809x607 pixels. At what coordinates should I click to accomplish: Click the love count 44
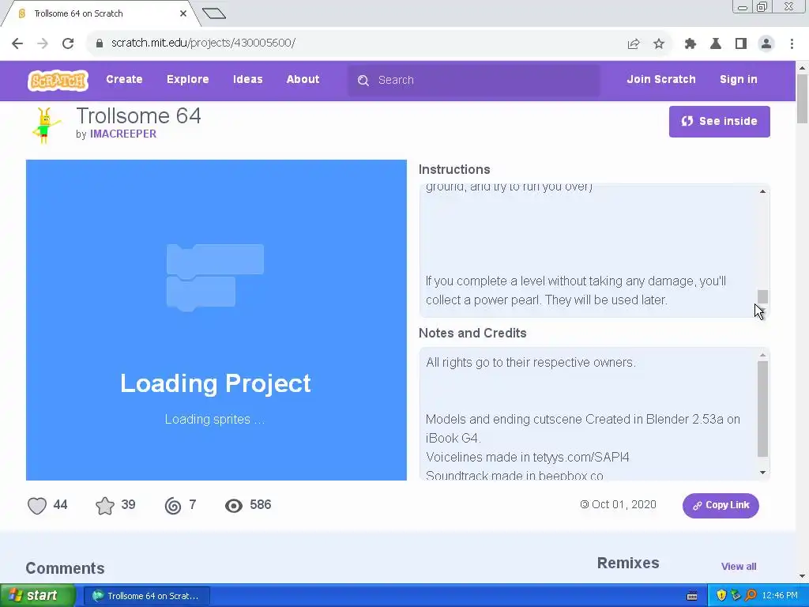60,505
